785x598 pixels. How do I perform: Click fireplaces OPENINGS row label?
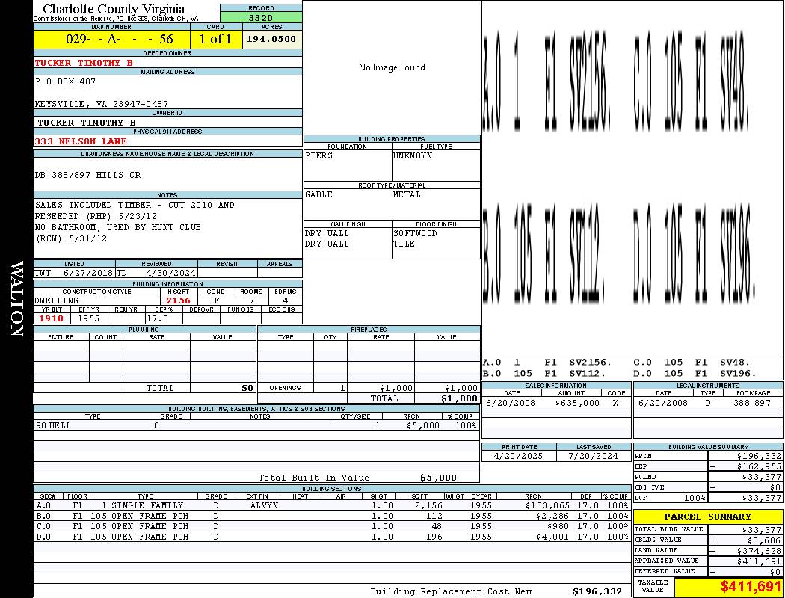point(285,388)
